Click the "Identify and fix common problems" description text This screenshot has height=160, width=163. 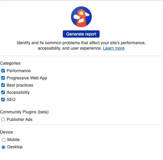tap(81, 46)
